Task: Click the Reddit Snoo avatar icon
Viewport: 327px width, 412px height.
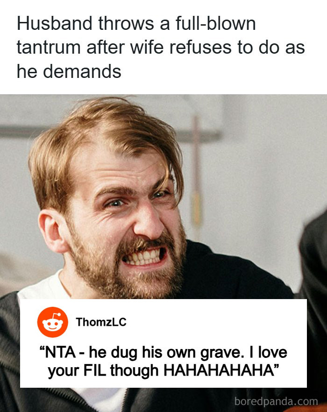Action: tap(53, 322)
